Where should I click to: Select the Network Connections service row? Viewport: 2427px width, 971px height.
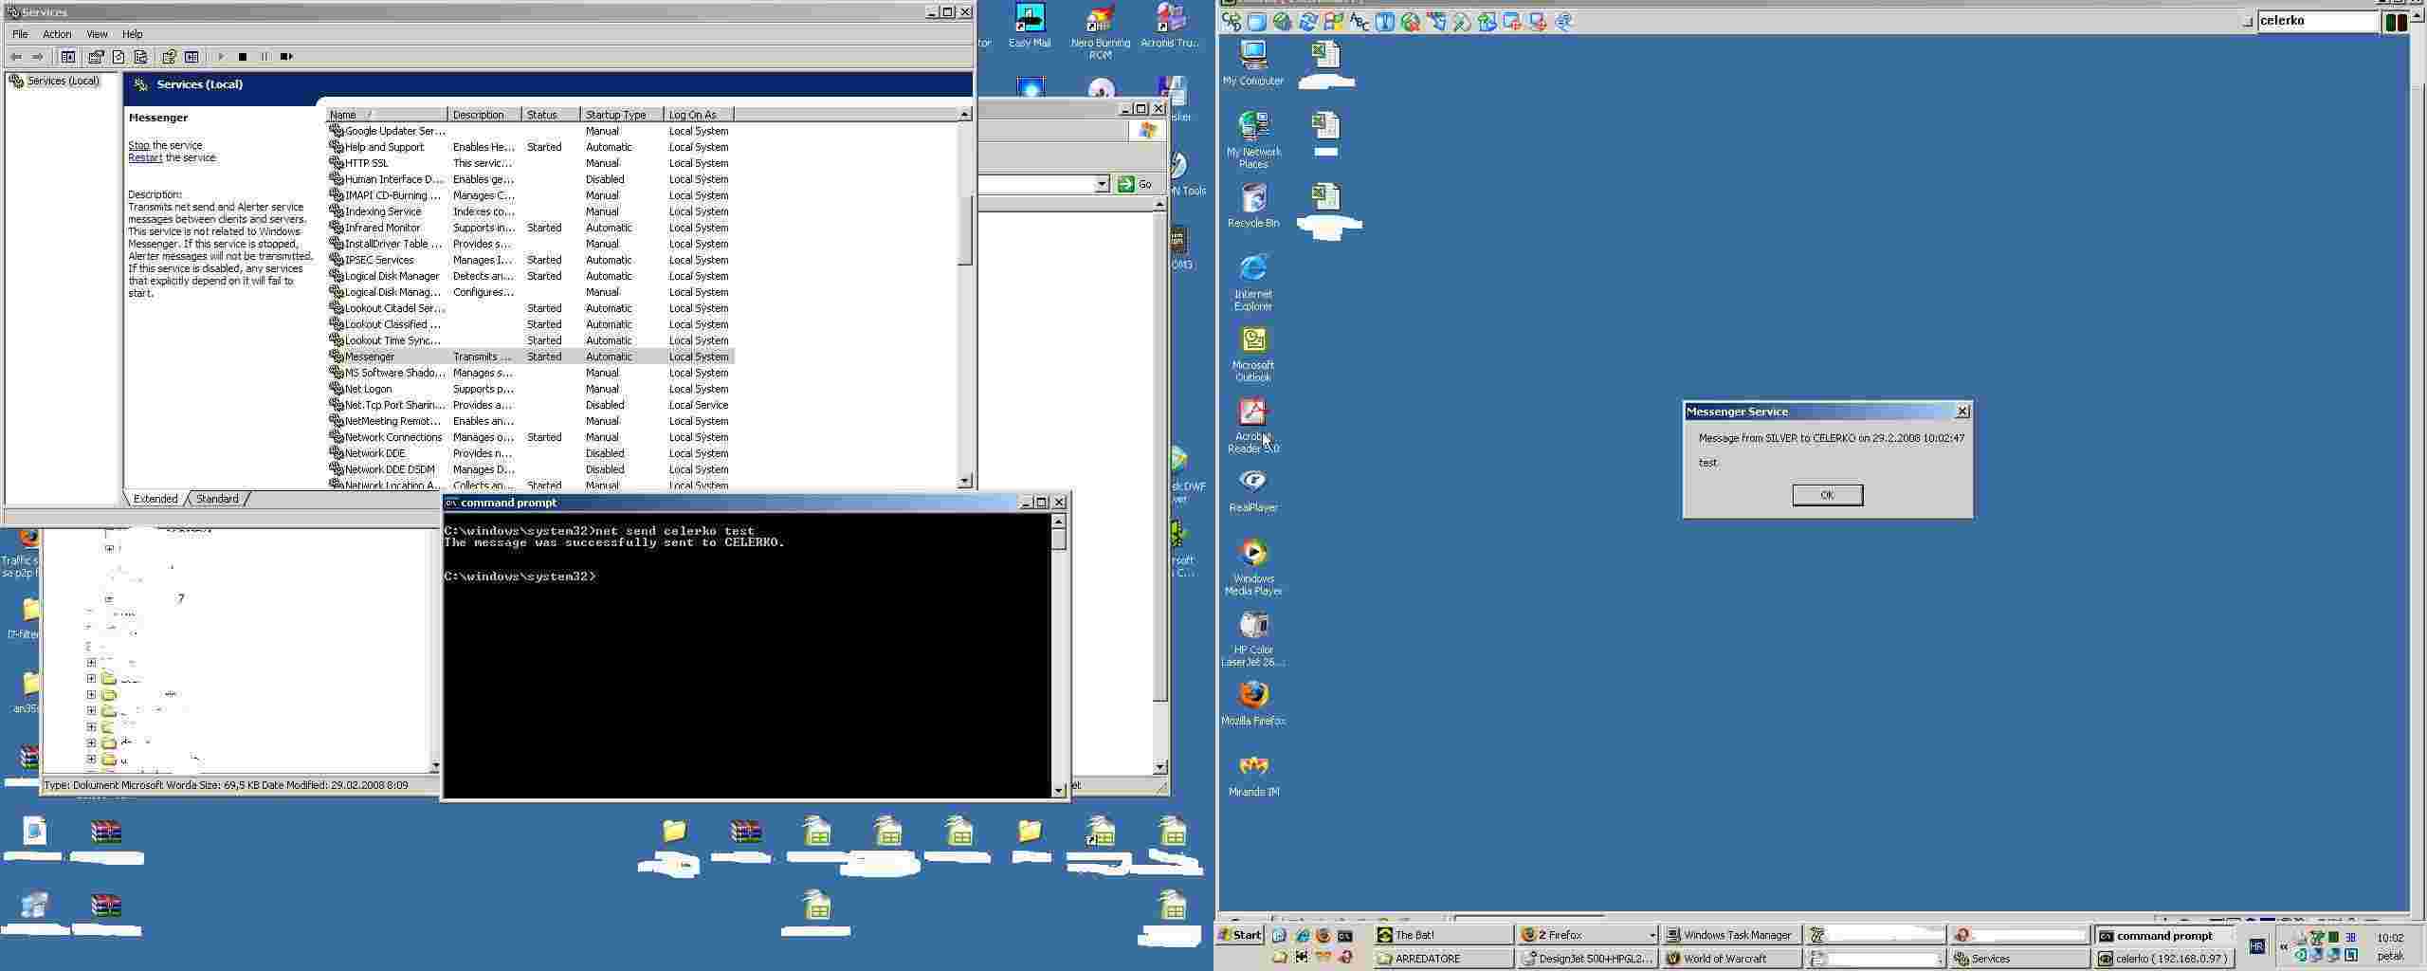(530, 437)
